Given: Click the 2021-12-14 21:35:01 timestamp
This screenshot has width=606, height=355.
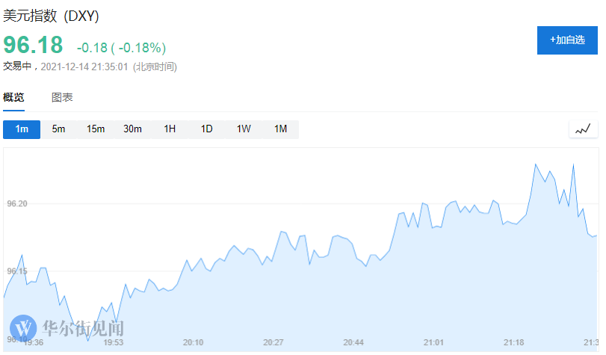Looking at the screenshot, I should pyautogui.click(x=84, y=67).
